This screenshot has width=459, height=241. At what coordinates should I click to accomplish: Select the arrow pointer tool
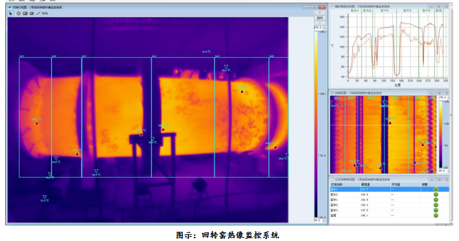point(11,13)
